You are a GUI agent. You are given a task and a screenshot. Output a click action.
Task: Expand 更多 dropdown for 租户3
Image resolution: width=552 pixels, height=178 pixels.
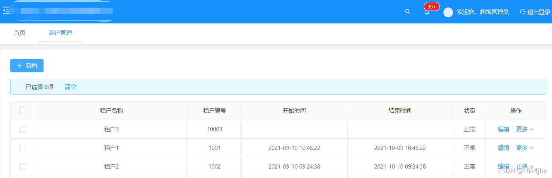pos(525,129)
